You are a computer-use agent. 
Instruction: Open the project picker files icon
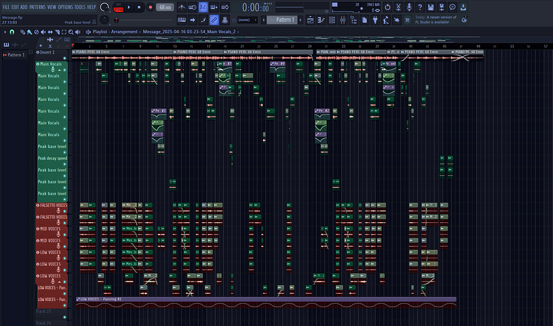click(x=364, y=20)
